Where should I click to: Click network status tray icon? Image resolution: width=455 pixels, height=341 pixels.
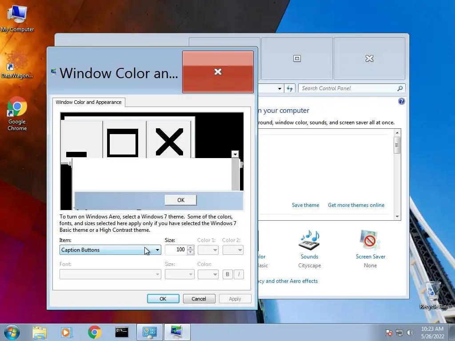(399, 333)
